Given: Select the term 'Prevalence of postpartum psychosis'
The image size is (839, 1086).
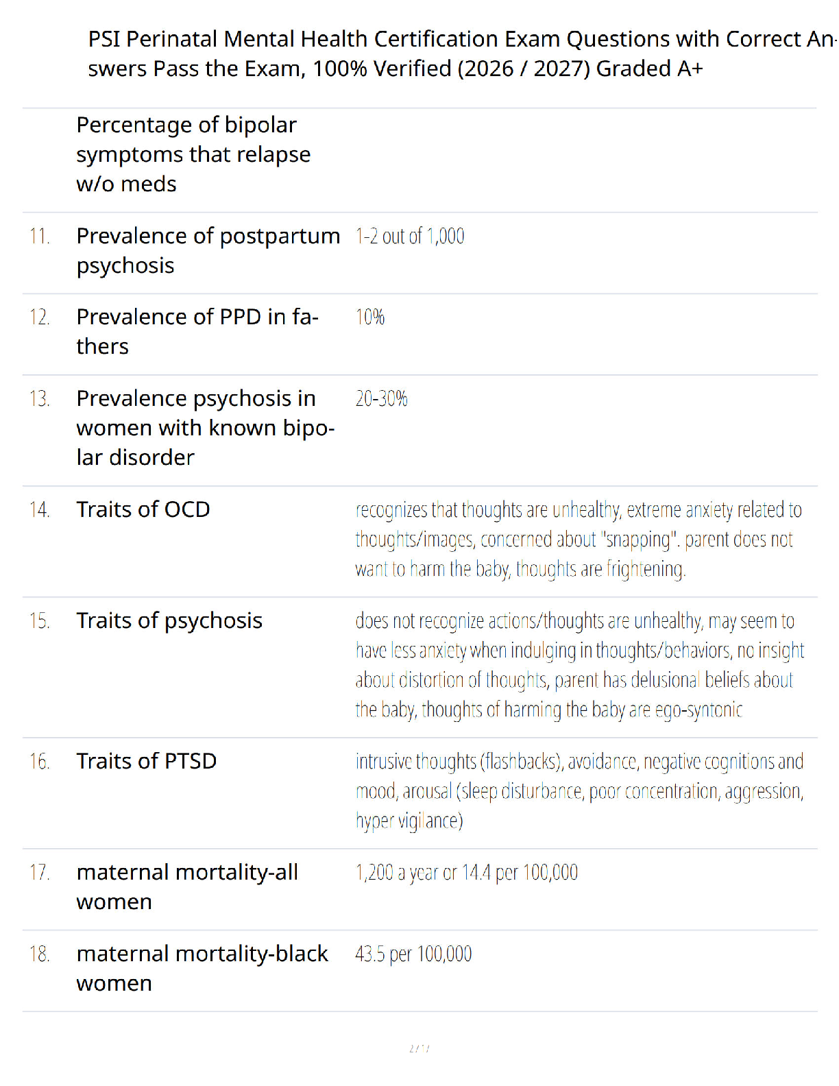Looking at the screenshot, I should click(x=208, y=250).
